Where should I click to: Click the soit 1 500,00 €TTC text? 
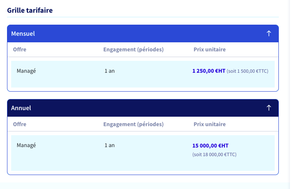pos(248,71)
